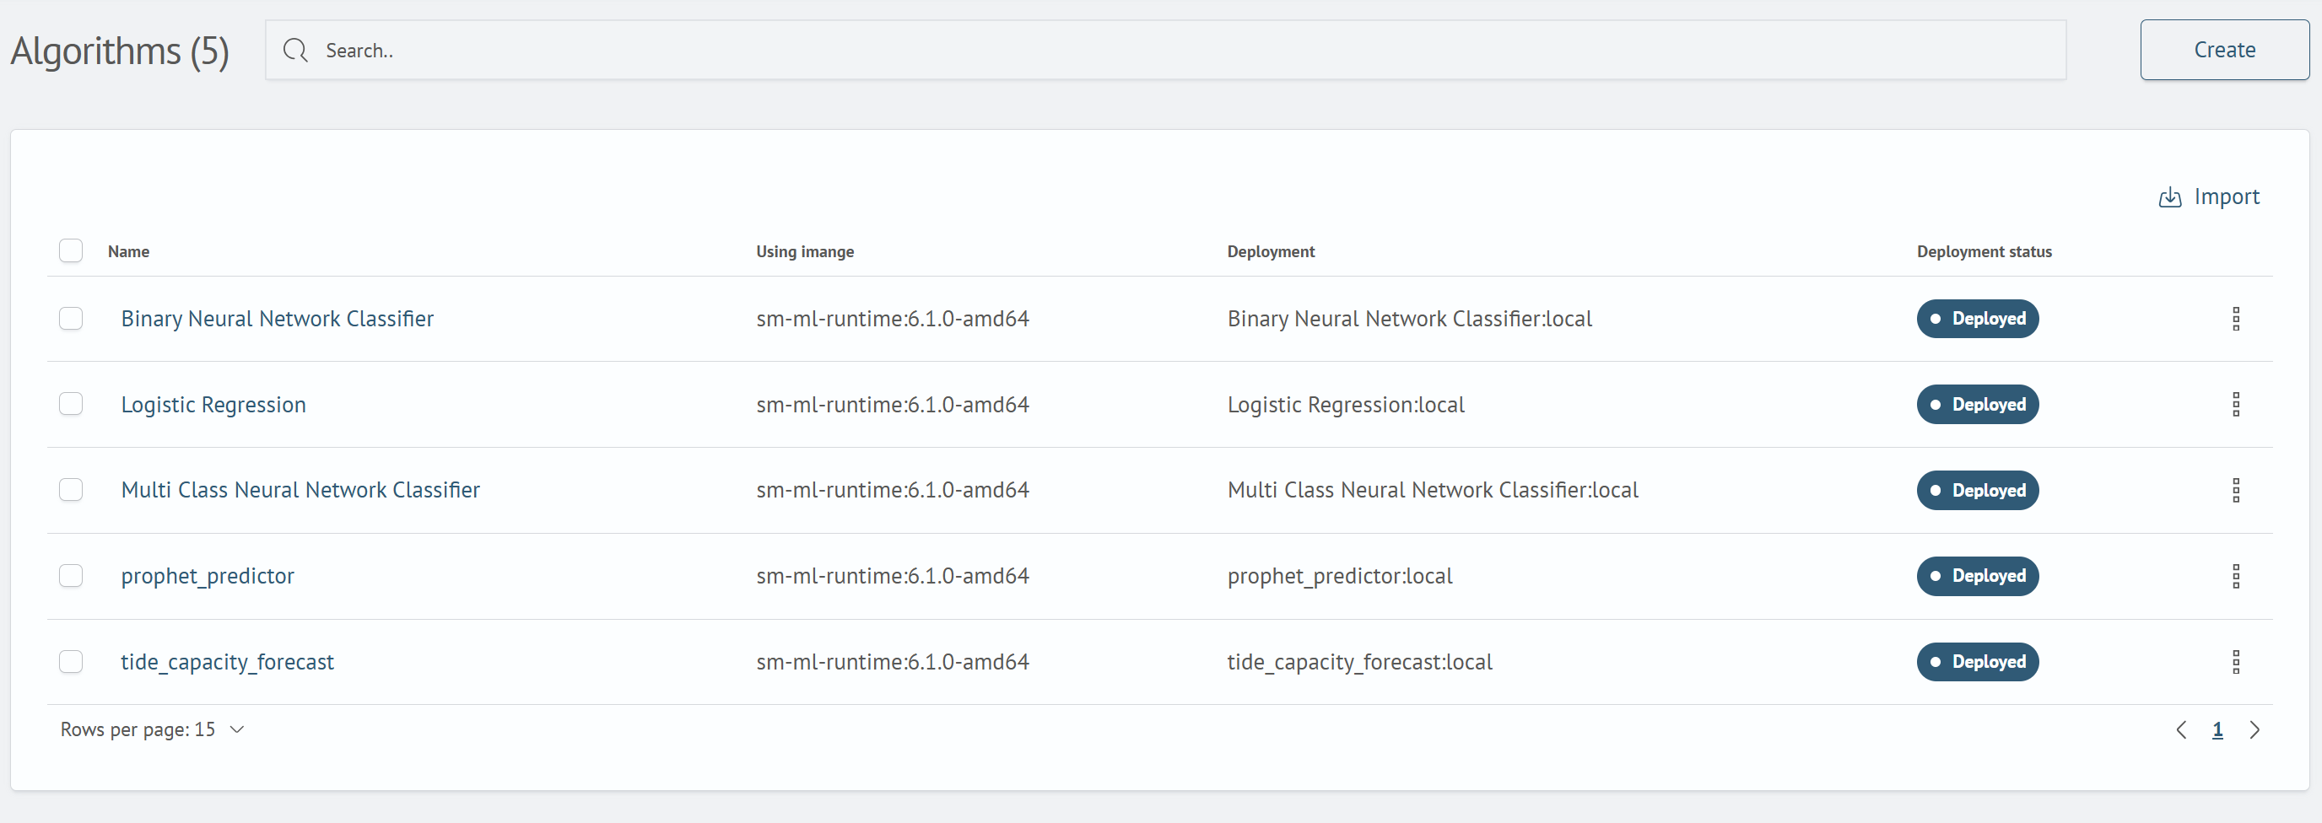Go to previous page arrow
This screenshot has width=2322, height=823.
[x=2181, y=730]
